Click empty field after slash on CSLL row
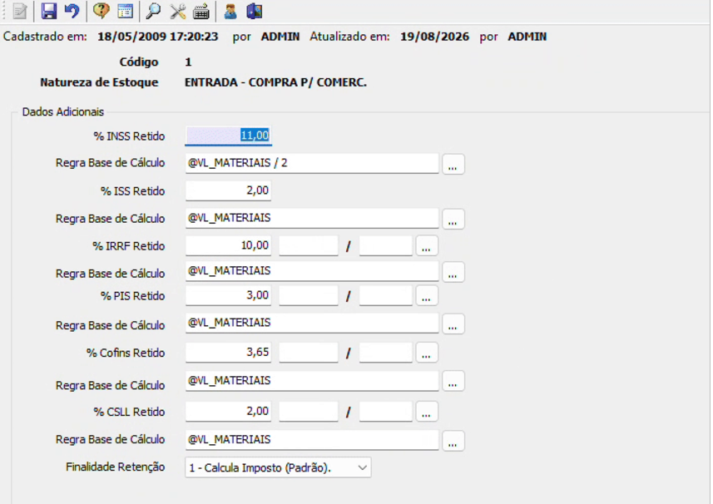The height and width of the screenshot is (504, 713). click(385, 412)
